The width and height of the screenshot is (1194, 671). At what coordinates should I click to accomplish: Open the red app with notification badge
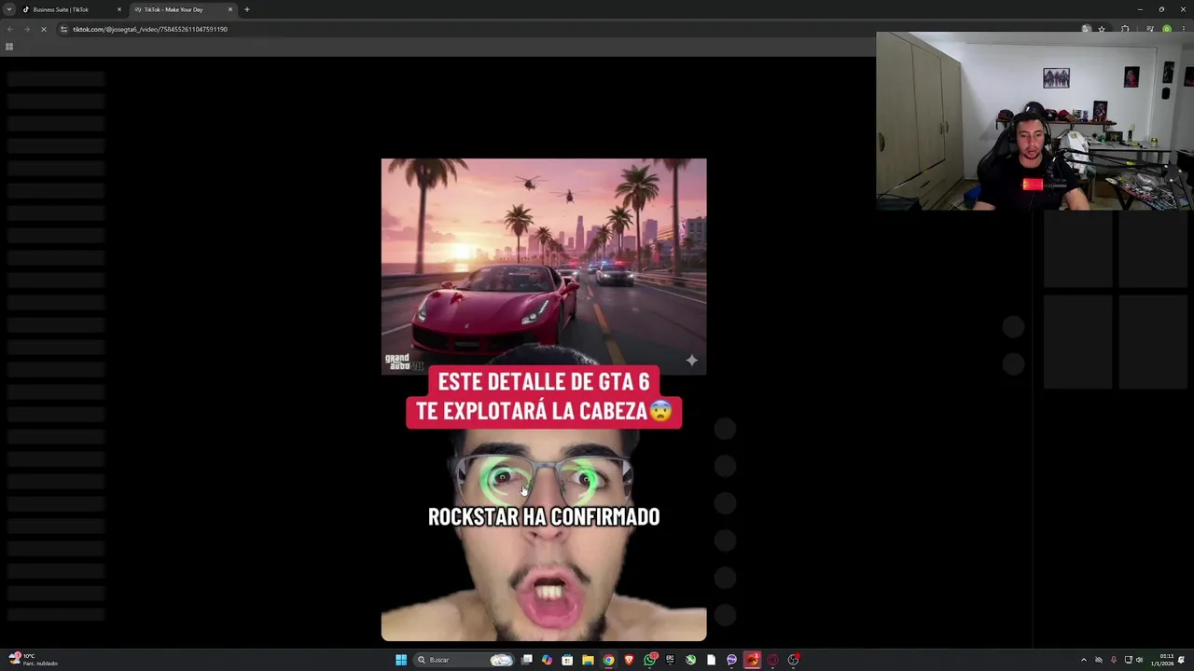tap(753, 660)
